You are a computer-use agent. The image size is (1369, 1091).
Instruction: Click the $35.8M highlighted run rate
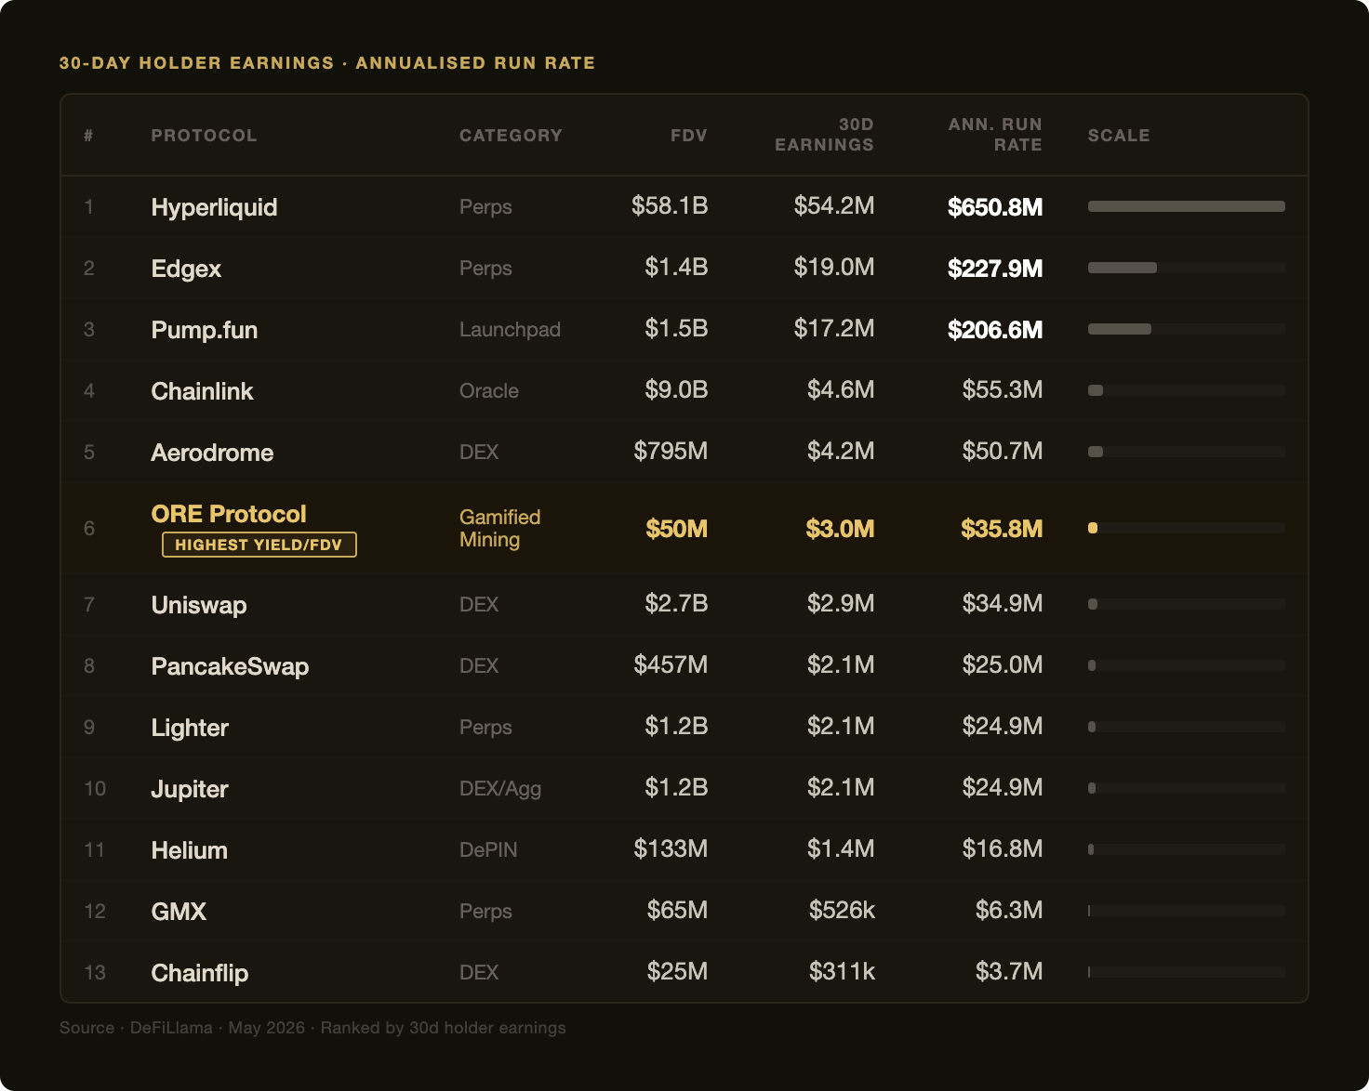click(x=1002, y=529)
